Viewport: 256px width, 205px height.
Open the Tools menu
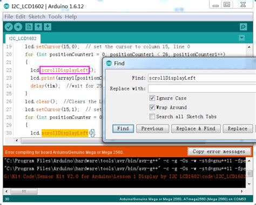[55, 17]
